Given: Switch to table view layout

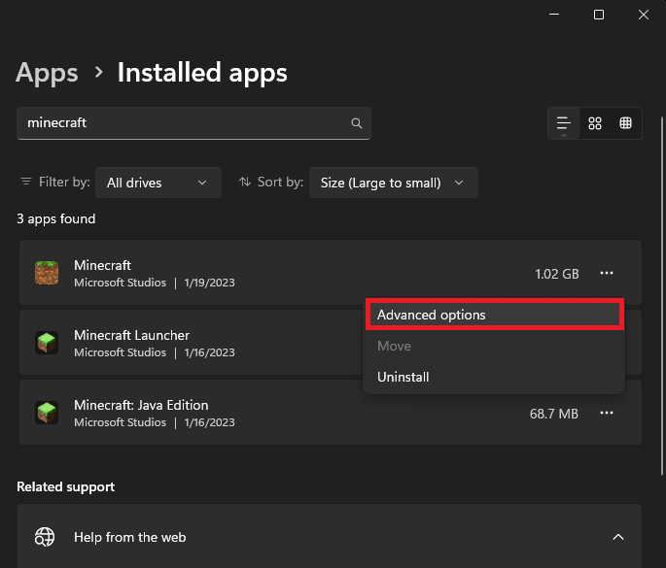Looking at the screenshot, I should tap(626, 123).
